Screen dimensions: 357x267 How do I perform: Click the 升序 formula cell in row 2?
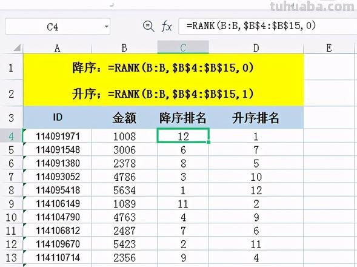[164, 93]
